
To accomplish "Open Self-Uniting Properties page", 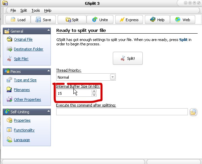I will click(x=22, y=120).
